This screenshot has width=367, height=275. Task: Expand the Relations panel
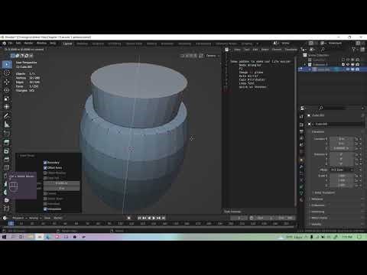click(x=317, y=199)
